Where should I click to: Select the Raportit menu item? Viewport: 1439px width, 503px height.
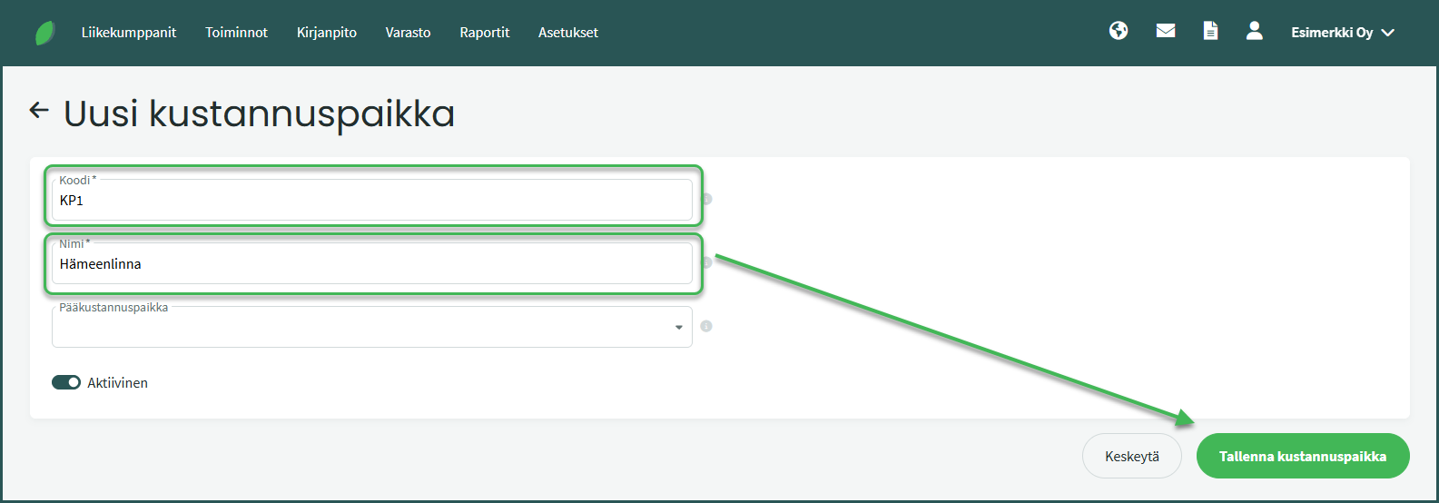pyautogui.click(x=485, y=33)
